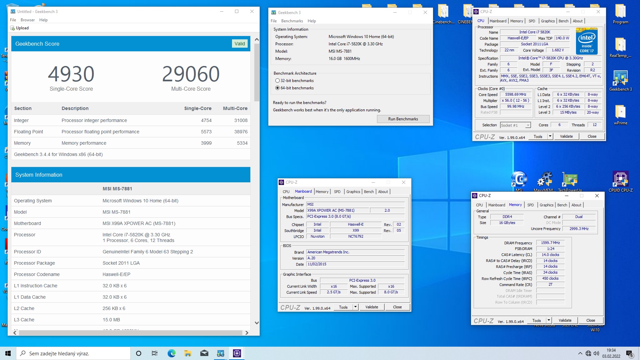Launch the MaxxMEM desktop shortcut

(544, 182)
